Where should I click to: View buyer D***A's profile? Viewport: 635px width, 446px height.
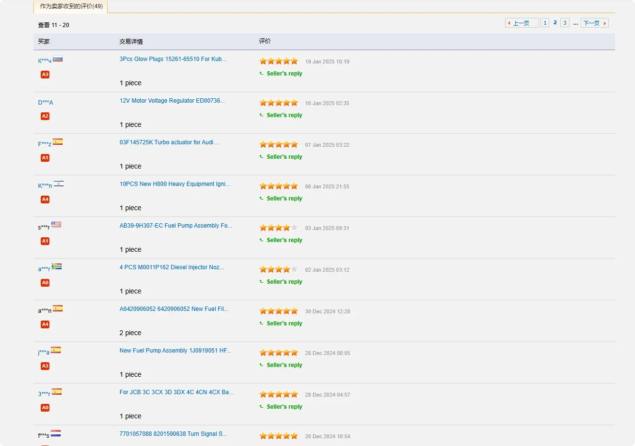point(46,103)
